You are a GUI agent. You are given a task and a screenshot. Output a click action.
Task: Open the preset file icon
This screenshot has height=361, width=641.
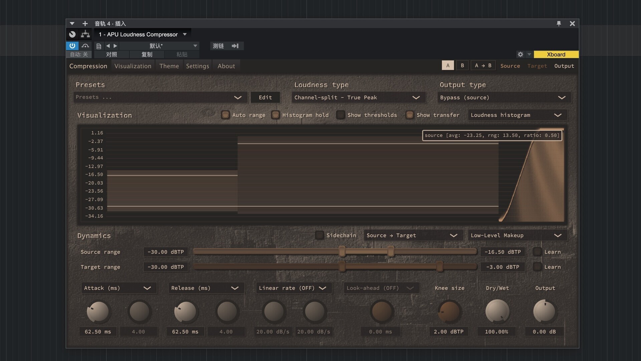[x=98, y=46]
